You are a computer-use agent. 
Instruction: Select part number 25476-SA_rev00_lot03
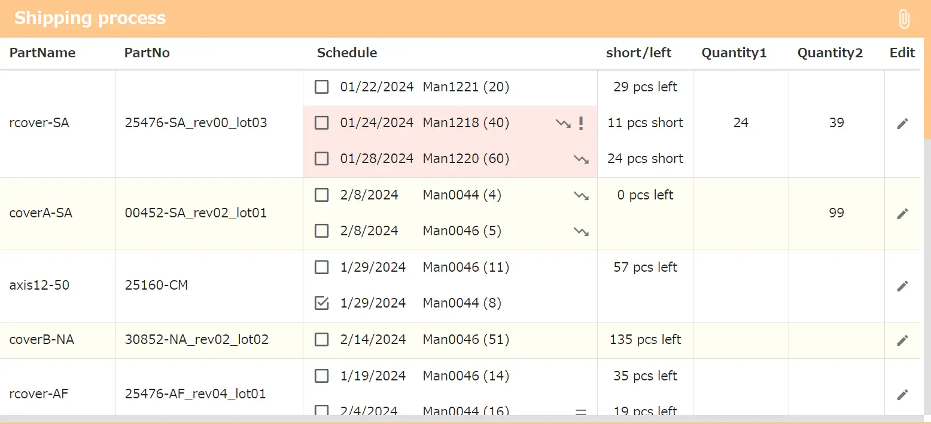click(x=196, y=123)
